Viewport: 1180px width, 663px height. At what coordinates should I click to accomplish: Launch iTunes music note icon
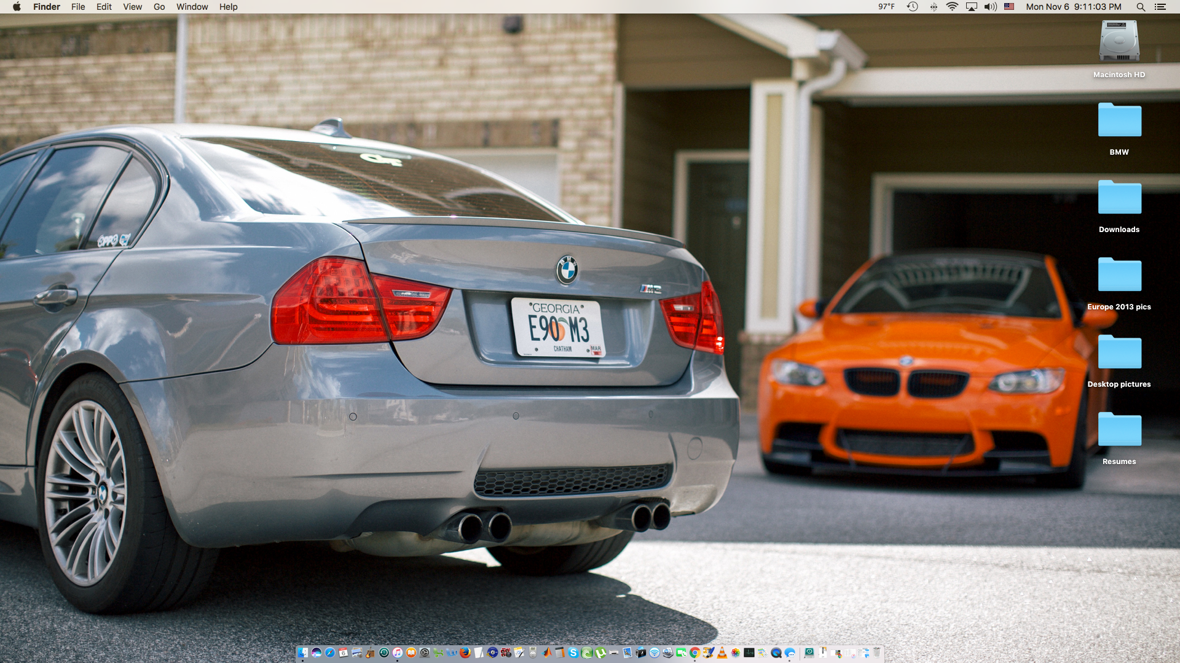(398, 653)
